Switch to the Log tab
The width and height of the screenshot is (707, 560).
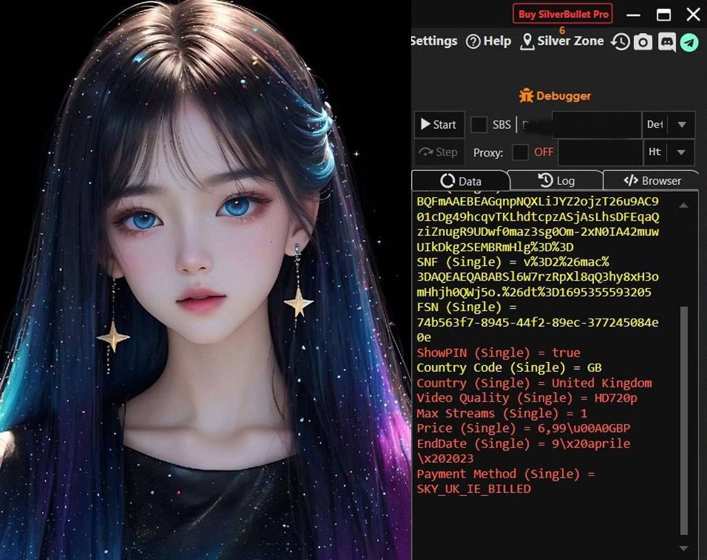pyautogui.click(x=556, y=181)
